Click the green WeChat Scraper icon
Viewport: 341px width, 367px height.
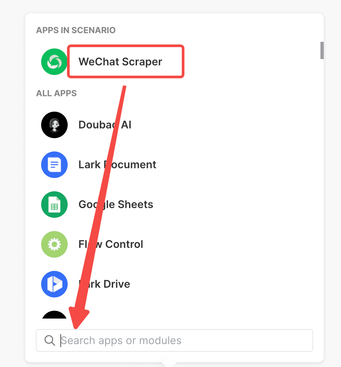point(54,62)
